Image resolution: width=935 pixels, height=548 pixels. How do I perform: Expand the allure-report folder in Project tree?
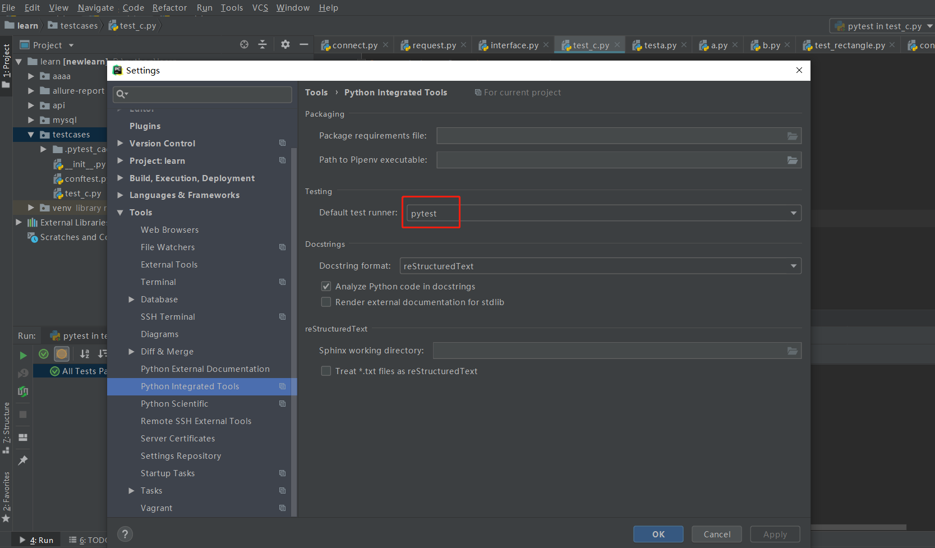[x=31, y=91]
